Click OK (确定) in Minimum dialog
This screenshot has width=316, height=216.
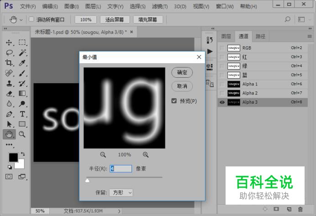[x=182, y=72]
